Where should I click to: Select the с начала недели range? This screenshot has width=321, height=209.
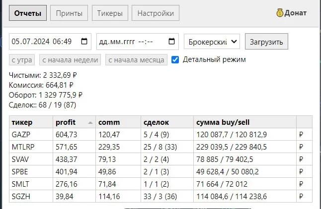click(x=70, y=60)
